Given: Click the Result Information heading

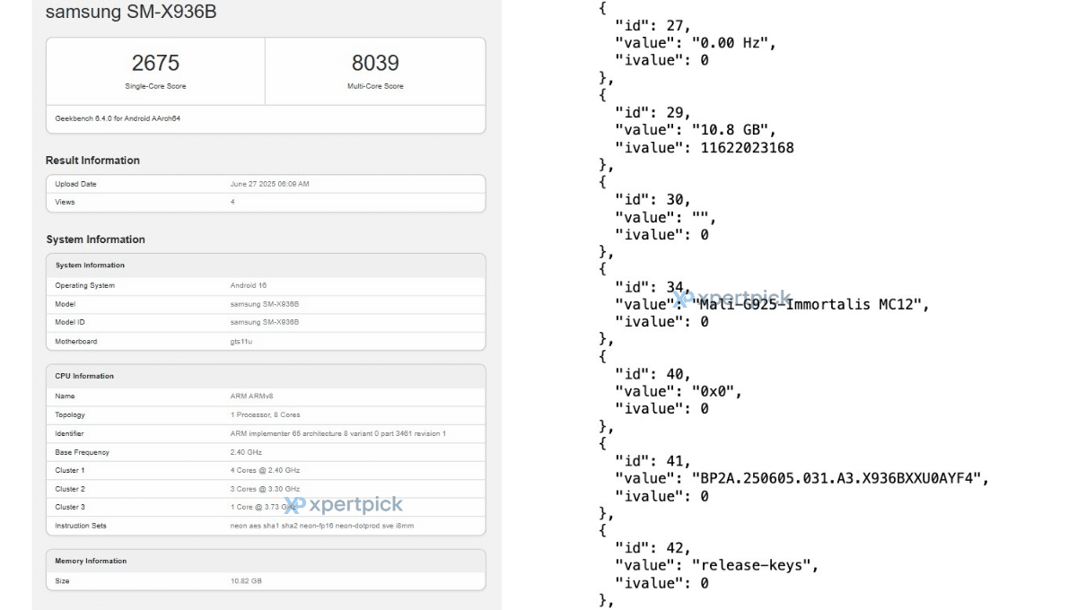Looking at the screenshot, I should (92, 161).
